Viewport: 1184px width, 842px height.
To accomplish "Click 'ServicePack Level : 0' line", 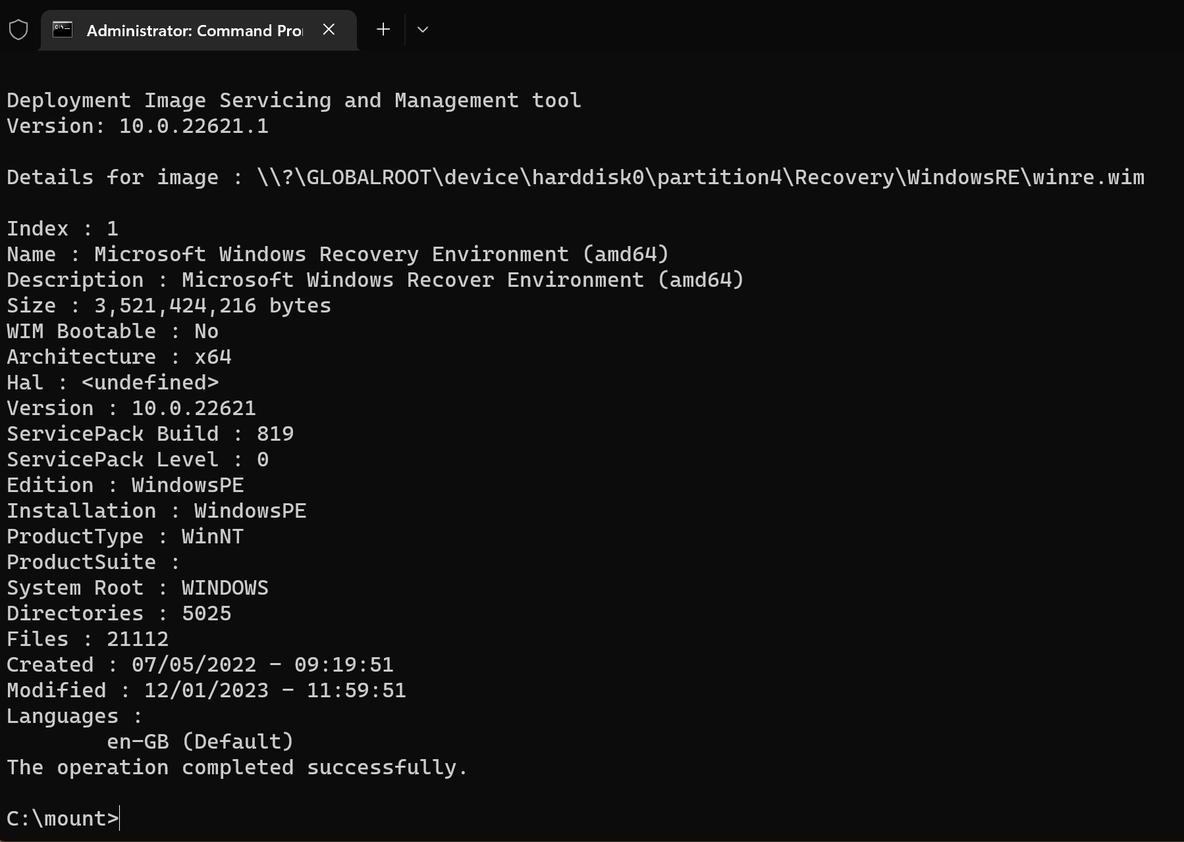I will point(138,460).
